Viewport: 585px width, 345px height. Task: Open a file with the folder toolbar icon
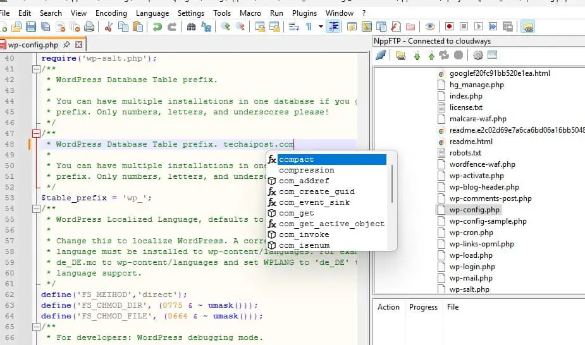(x=16, y=27)
